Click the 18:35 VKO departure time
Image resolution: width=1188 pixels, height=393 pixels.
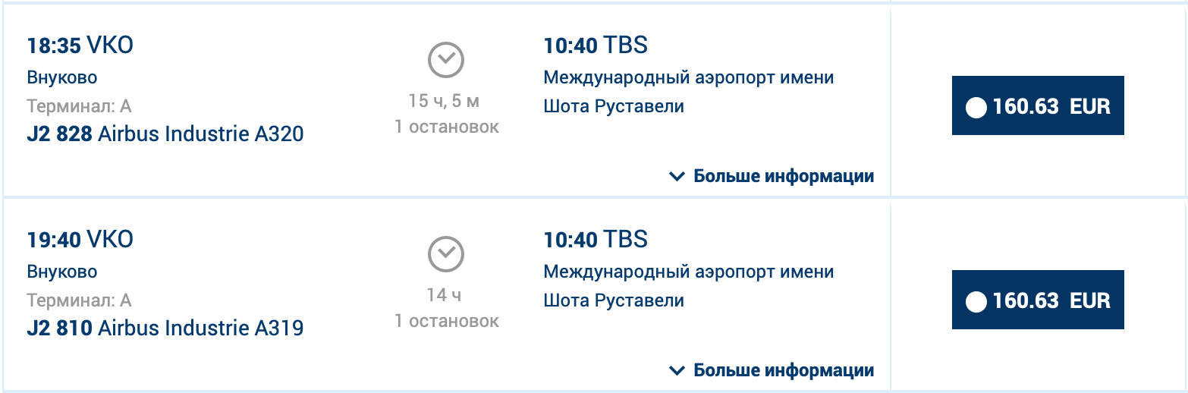(x=80, y=46)
